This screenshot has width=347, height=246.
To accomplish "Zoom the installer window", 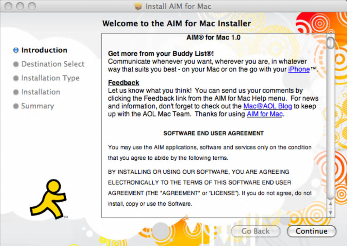I will pos(32,6).
